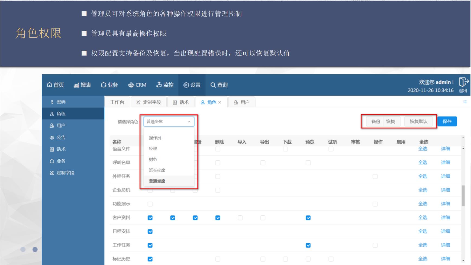Viewport: 471px width, 265px height.
Task: Click the 外呼任务 row name
Action: point(121,176)
